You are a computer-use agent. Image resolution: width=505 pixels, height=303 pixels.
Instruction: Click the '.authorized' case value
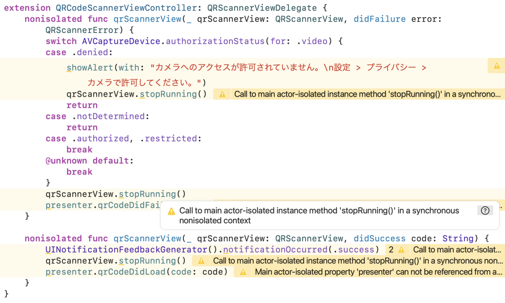[x=100, y=138]
